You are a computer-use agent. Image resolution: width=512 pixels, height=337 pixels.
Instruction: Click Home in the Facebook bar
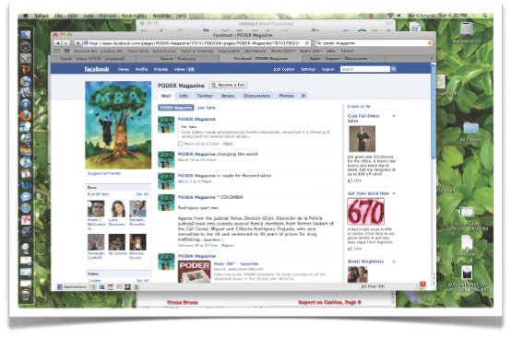pyautogui.click(x=124, y=69)
